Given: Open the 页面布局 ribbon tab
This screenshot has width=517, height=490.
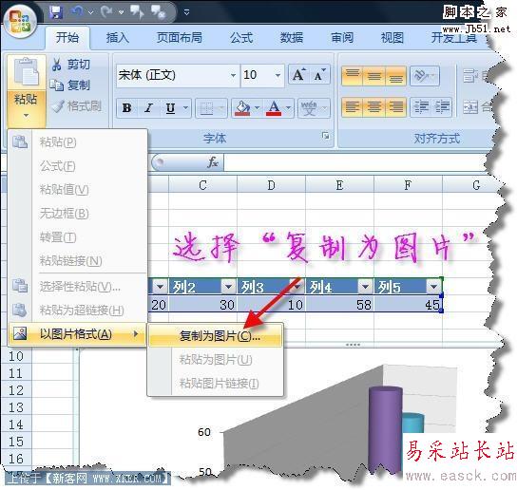Looking at the screenshot, I should pyautogui.click(x=180, y=38).
